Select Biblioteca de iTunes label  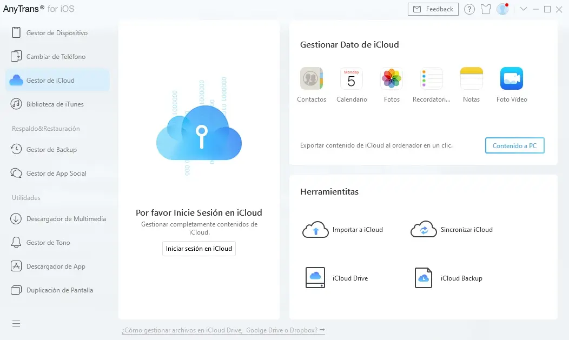(55, 104)
